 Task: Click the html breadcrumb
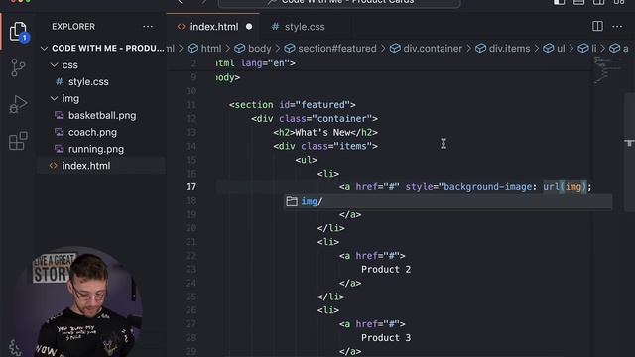[x=205, y=49]
